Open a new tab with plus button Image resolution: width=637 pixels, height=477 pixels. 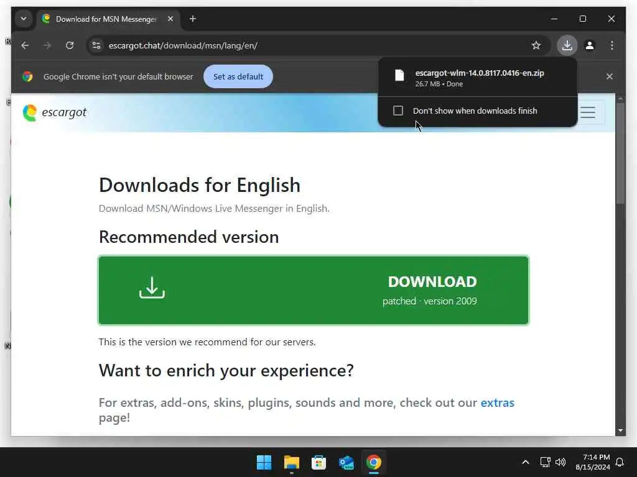click(x=193, y=19)
